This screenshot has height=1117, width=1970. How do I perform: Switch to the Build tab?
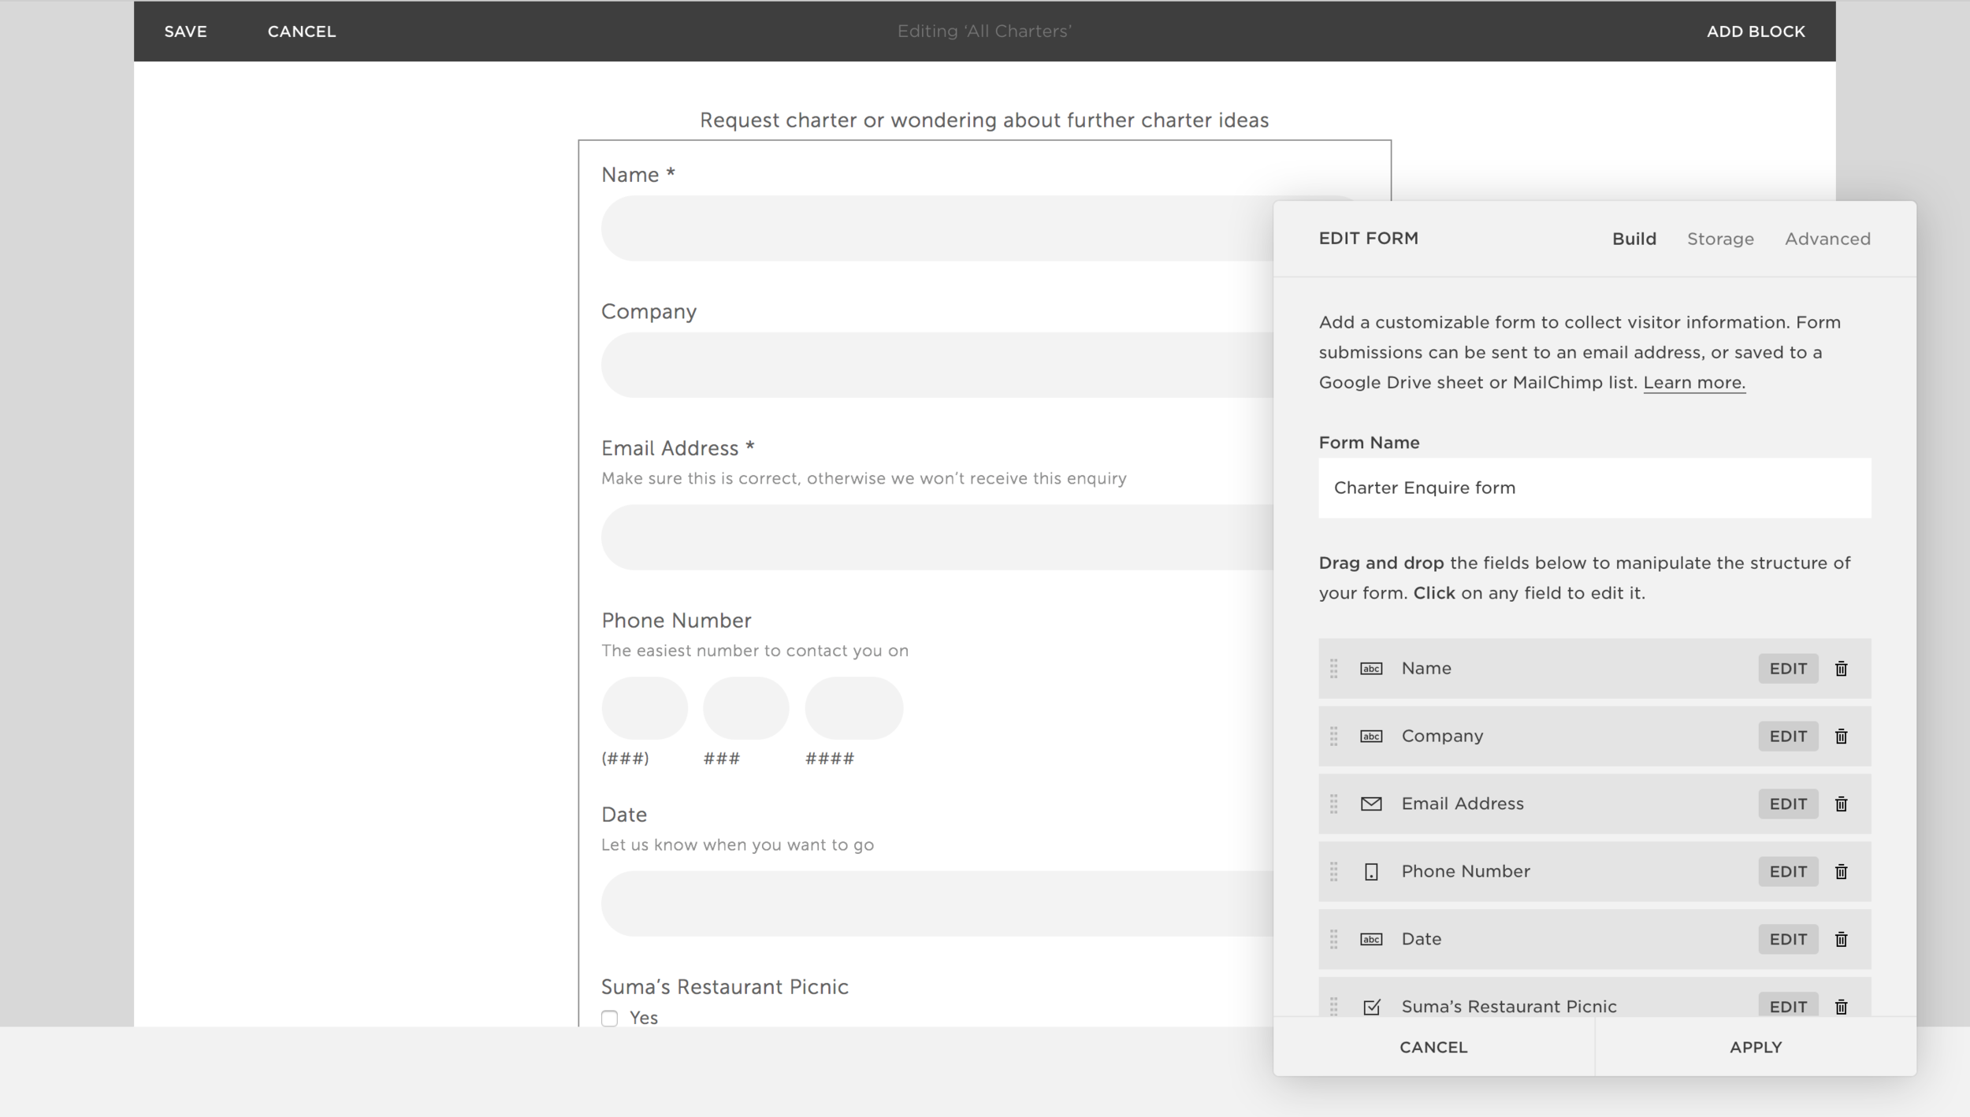pyautogui.click(x=1634, y=239)
